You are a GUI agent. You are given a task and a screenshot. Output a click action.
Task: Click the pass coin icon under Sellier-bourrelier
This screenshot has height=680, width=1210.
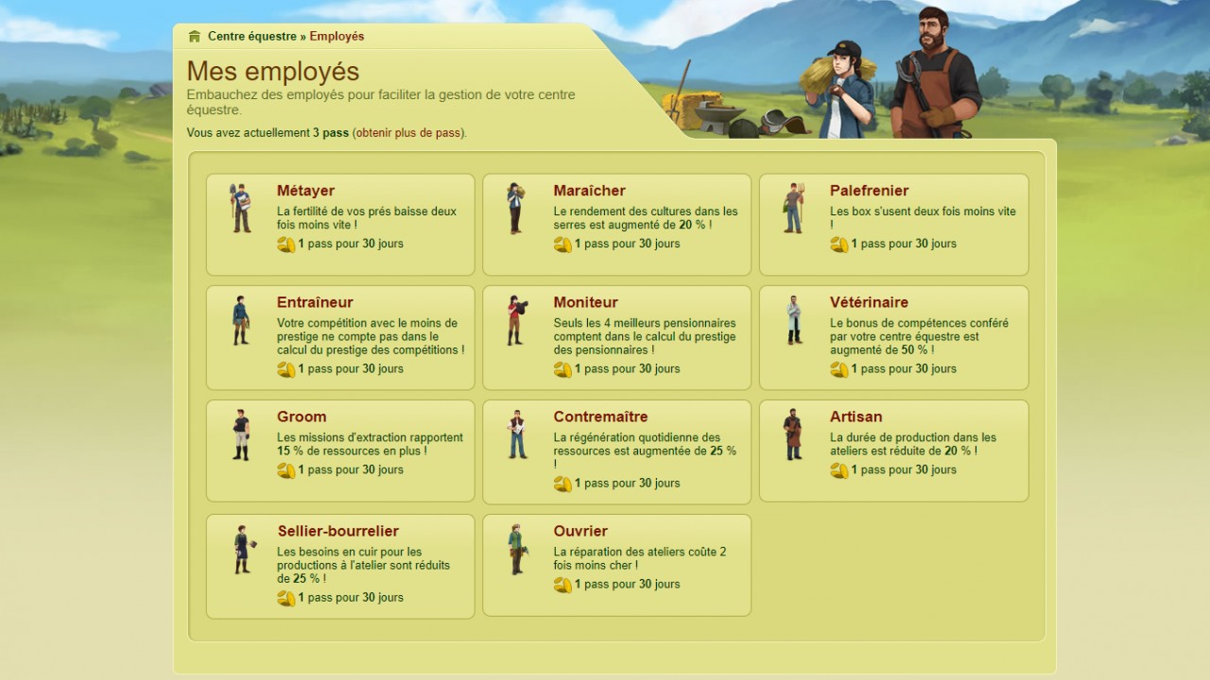286,598
